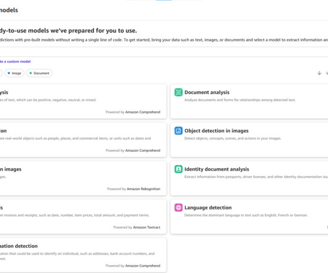Image resolution: width=328 pixels, height=273 pixels.
Task: Open Amazon Comprehend link in sentiment card
Action: [143, 112]
